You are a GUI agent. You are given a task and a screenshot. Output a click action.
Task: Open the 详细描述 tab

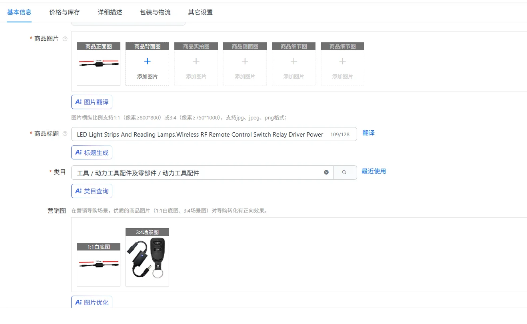click(110, 12)
